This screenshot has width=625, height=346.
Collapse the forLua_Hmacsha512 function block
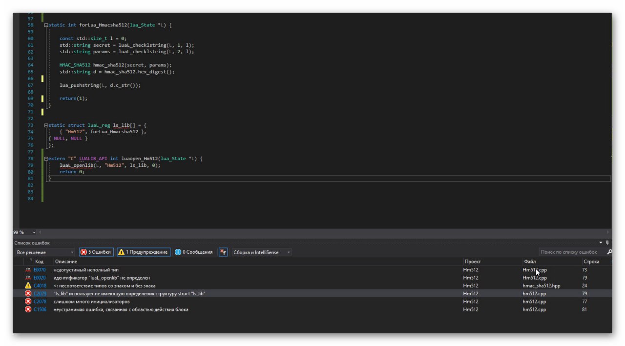tap(46, 25)
